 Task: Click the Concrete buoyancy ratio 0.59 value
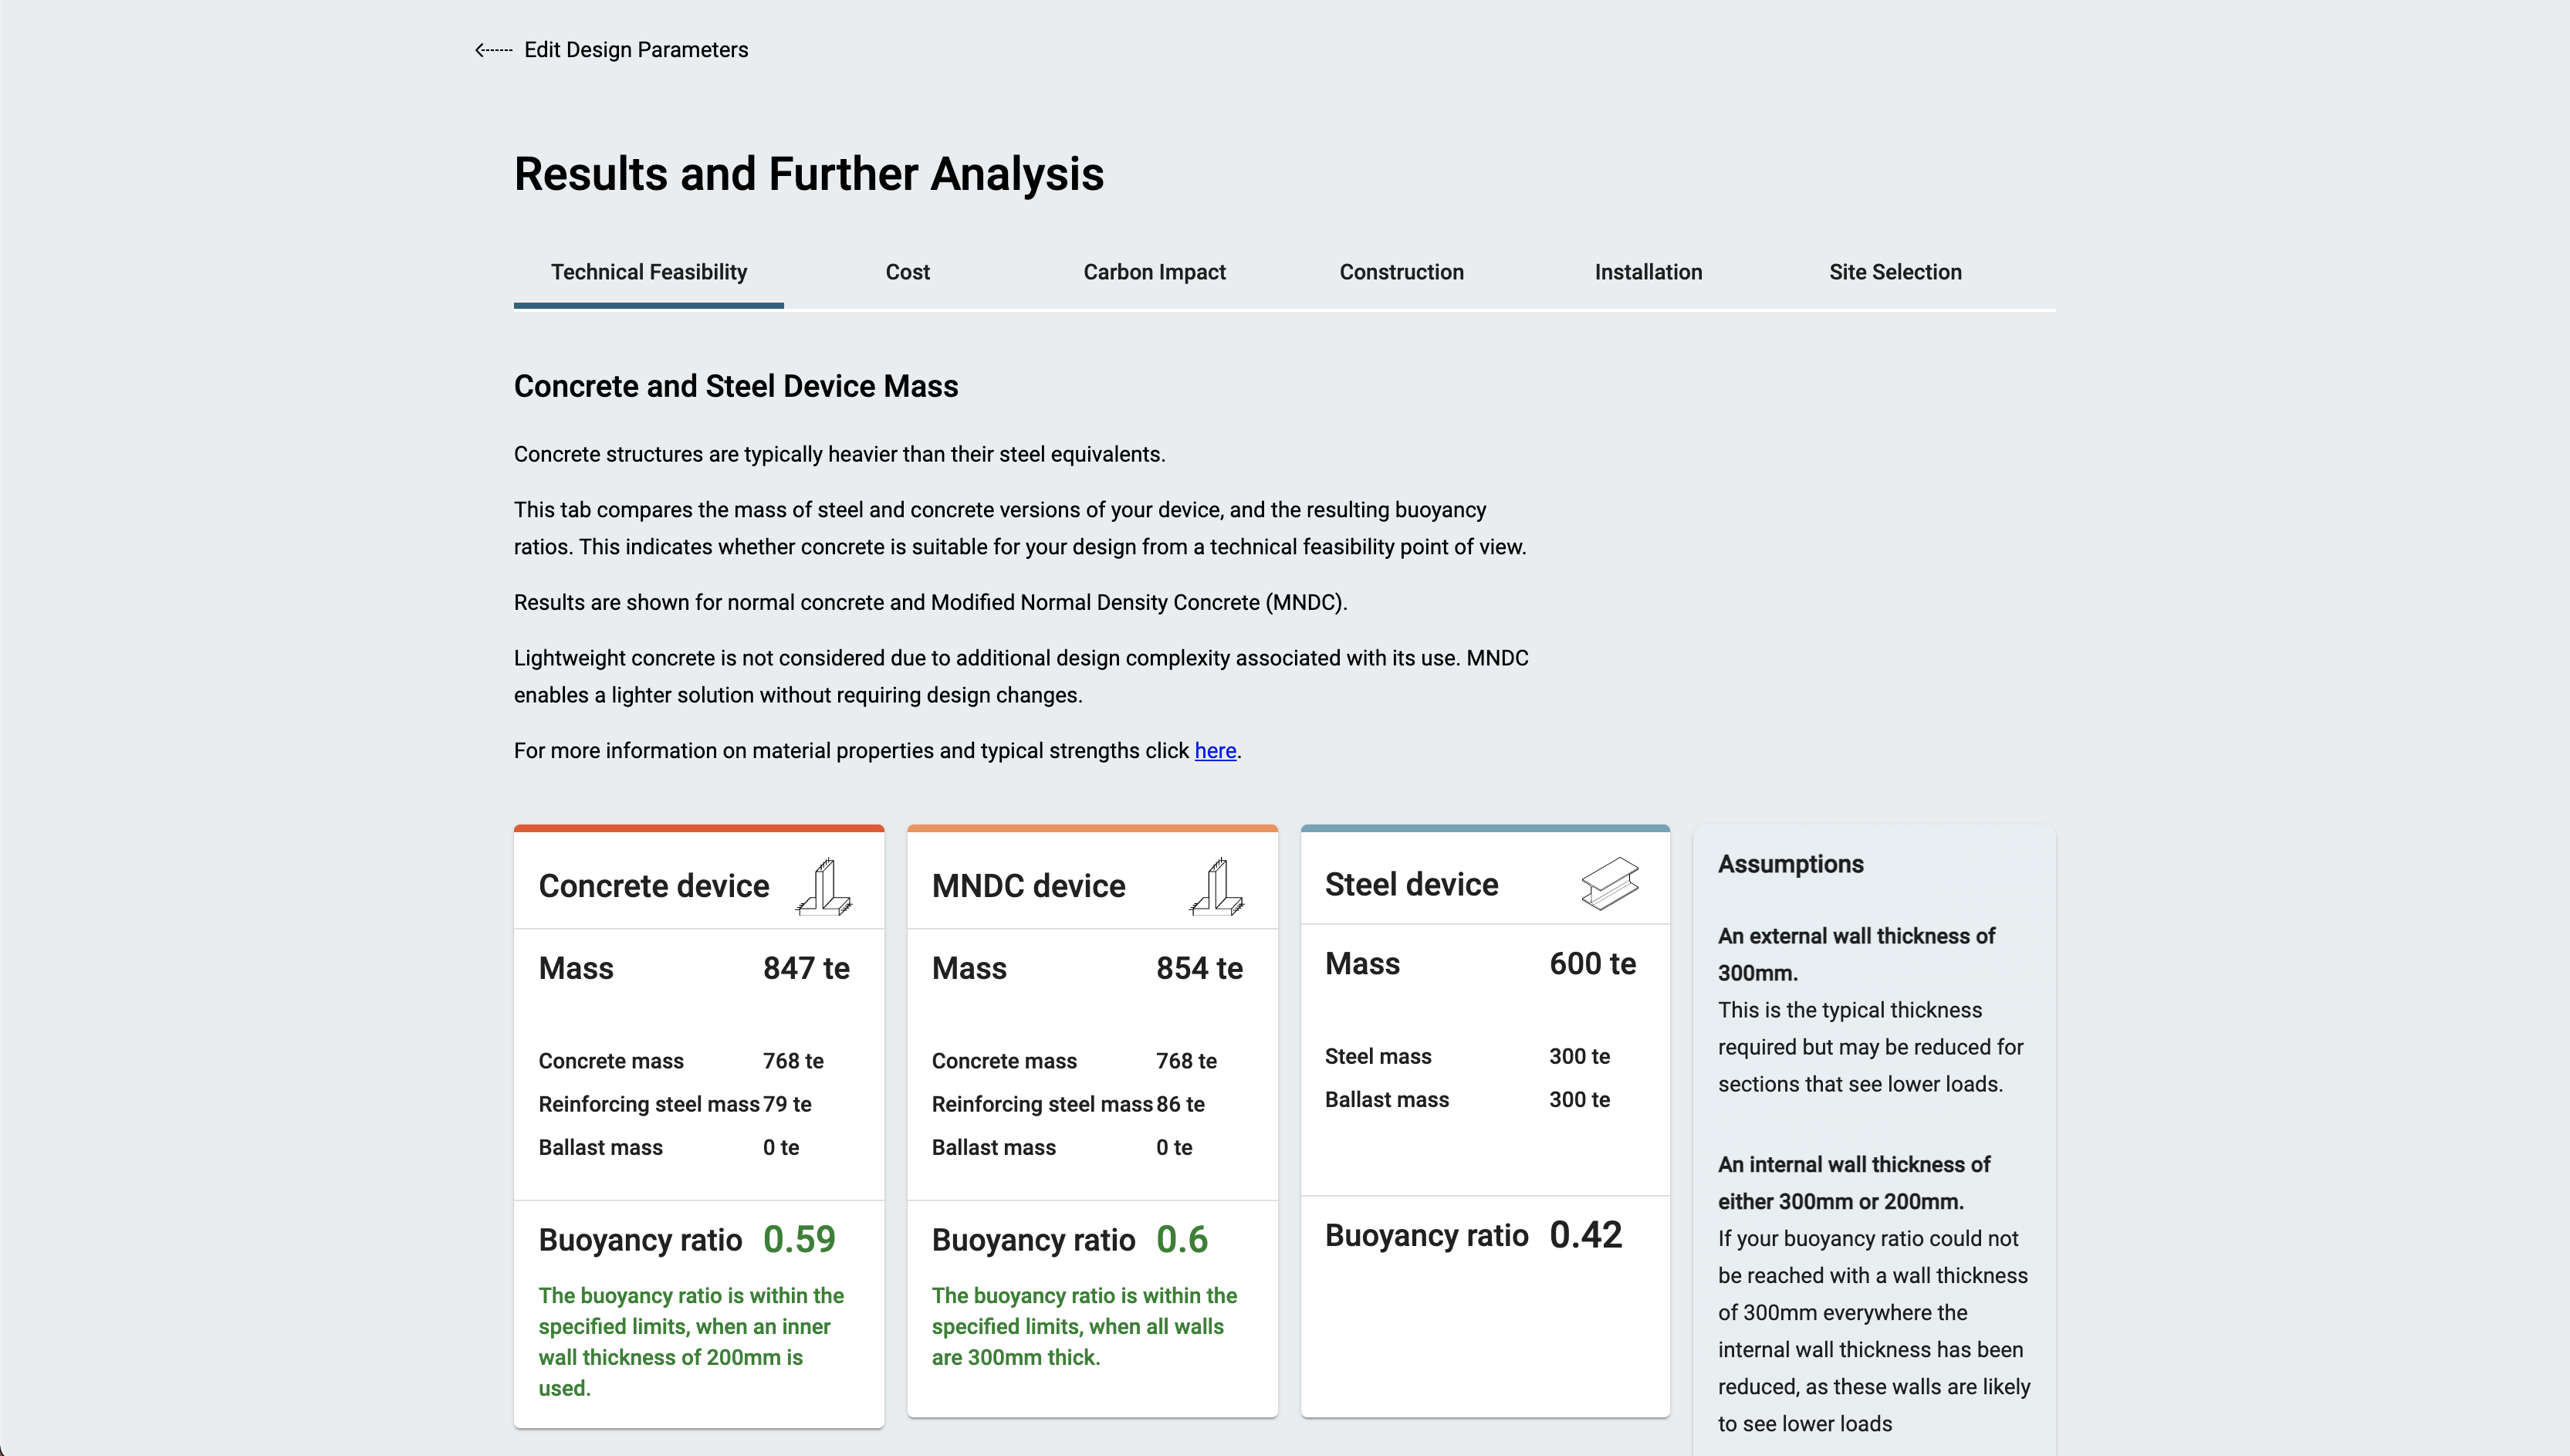799,1239
